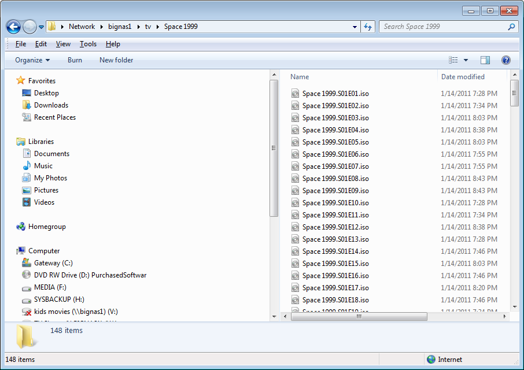Toggle the preview pane
The image size is (524, 370).
(x=485, y=60)
